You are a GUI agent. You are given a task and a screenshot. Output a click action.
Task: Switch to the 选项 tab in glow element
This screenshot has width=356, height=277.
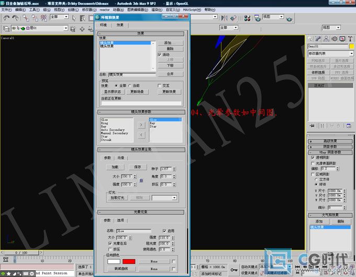tap(120, 220)
